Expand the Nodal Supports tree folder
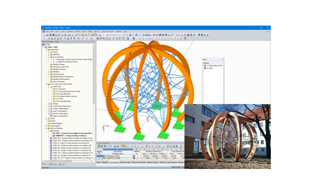 (49, 74)
